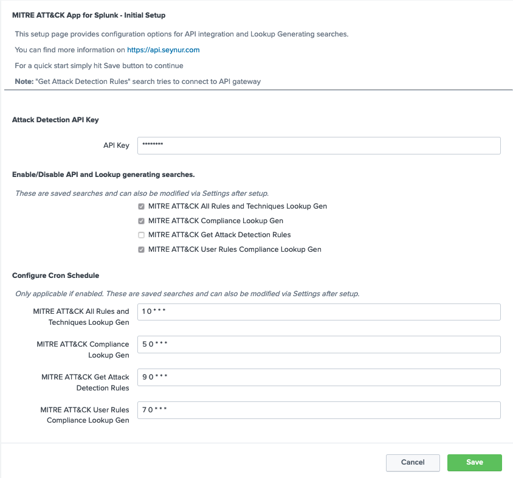Click the API Key input field
This screenshot has width=513, height=478.
[318, 146]
